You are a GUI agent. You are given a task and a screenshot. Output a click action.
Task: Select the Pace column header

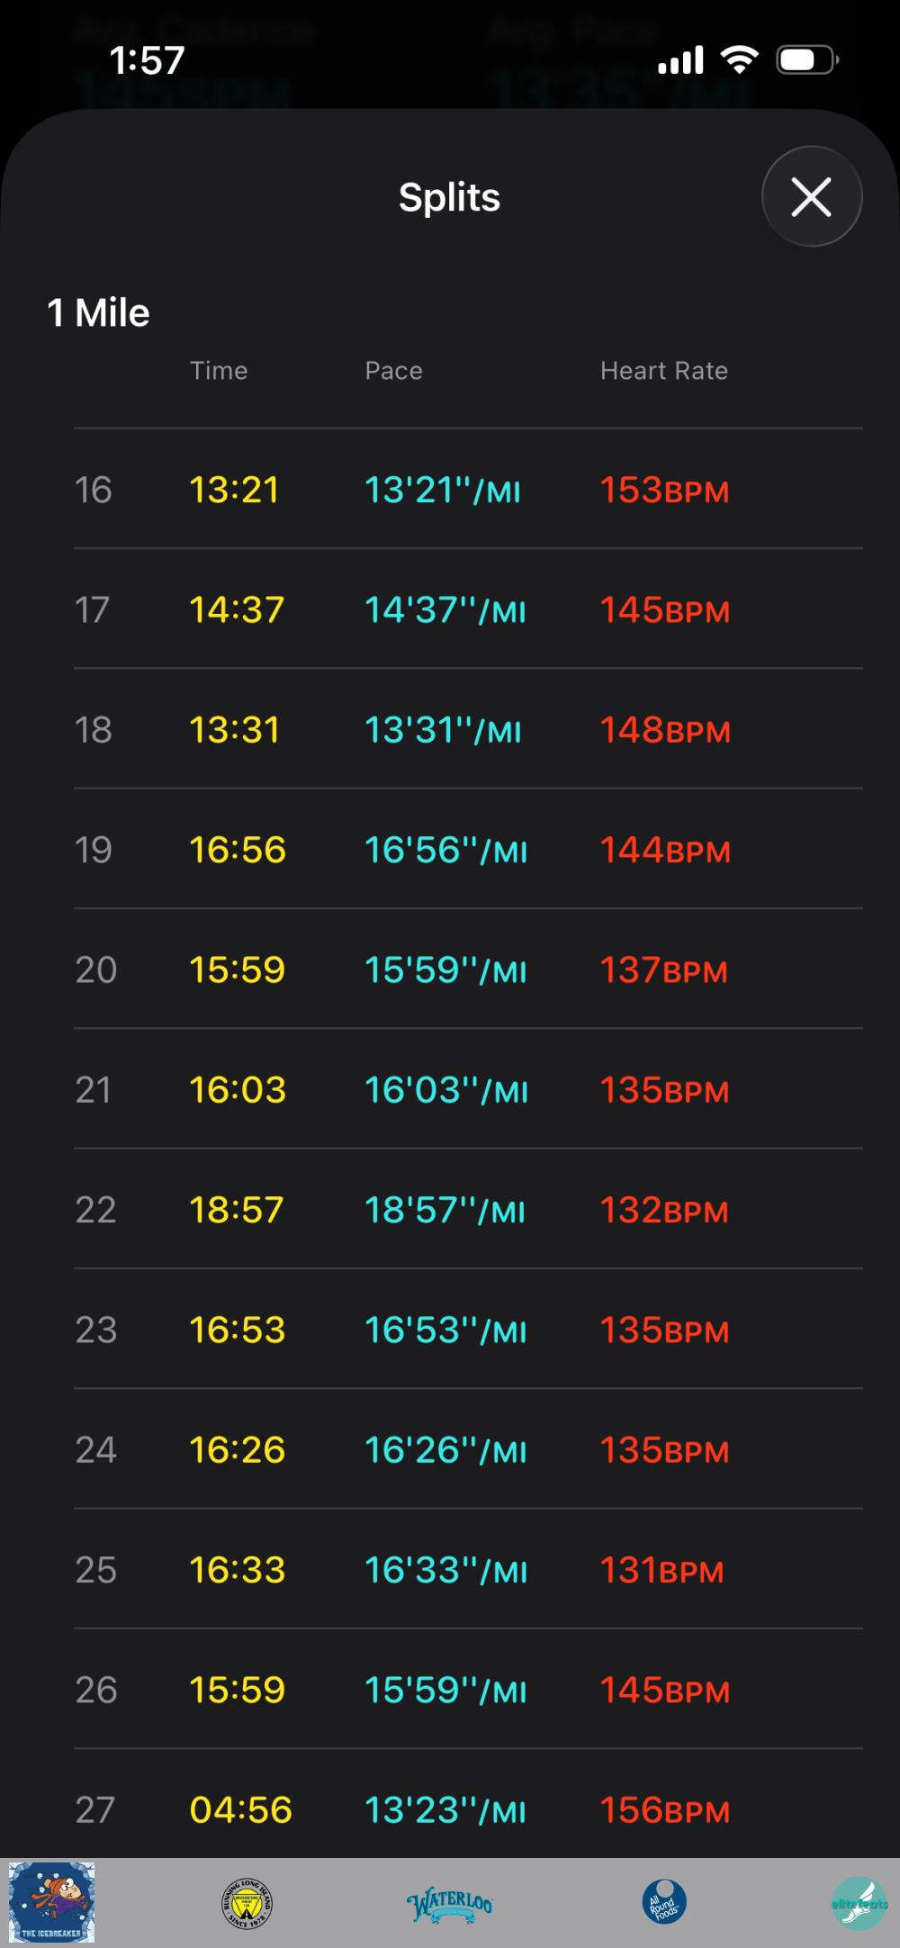[393, 371]
